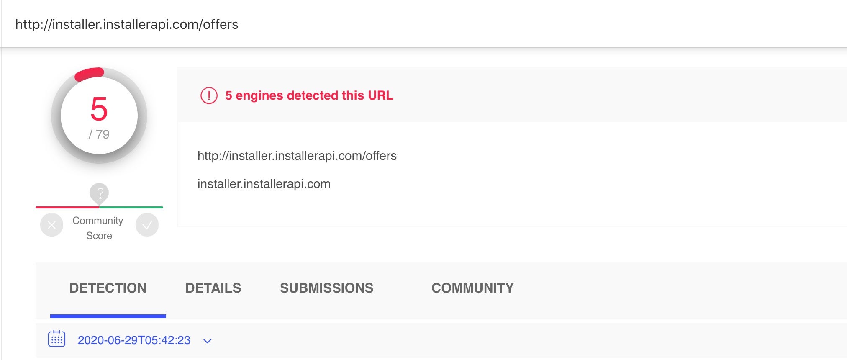Expand the scan date chevron
The image size is (847, 360).
207,341
